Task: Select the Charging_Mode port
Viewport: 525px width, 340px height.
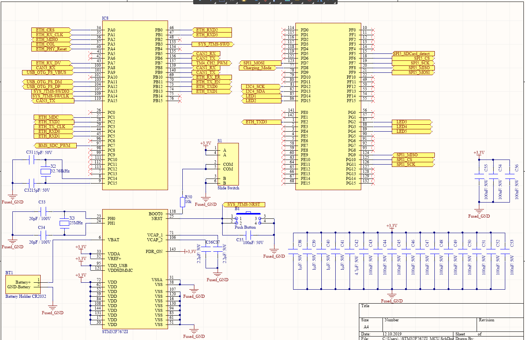Action: [x=258, y=68]
